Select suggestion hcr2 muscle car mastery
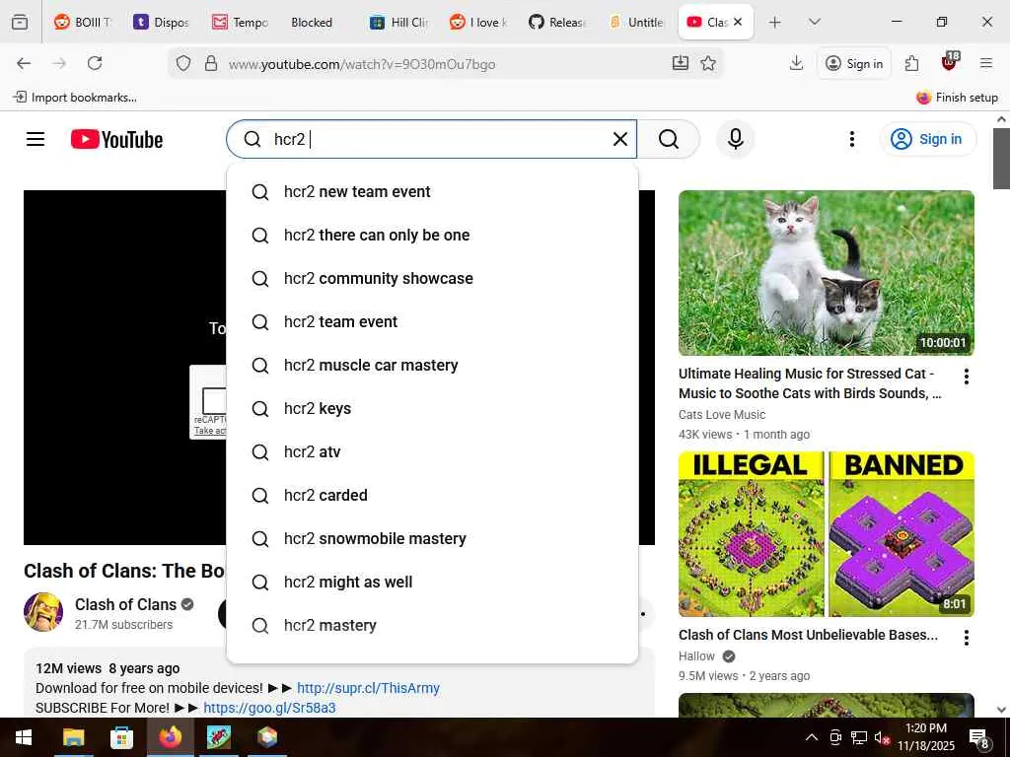 (432, 365)
